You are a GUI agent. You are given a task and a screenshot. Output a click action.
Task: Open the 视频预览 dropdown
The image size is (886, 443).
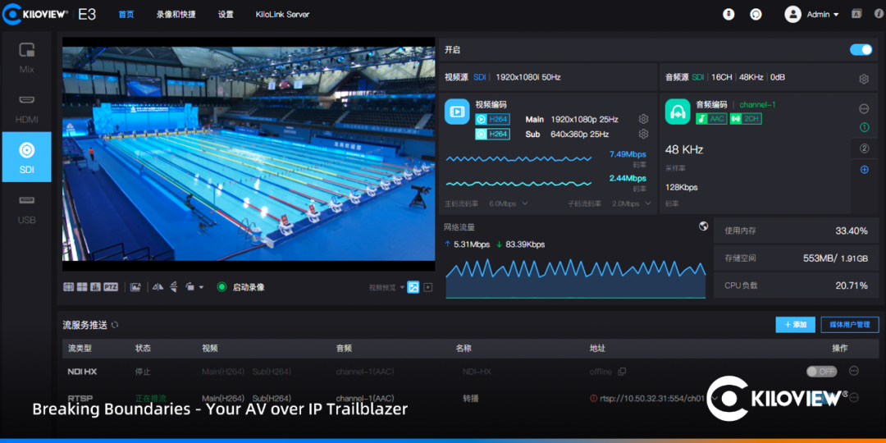(x=387, y=287)
